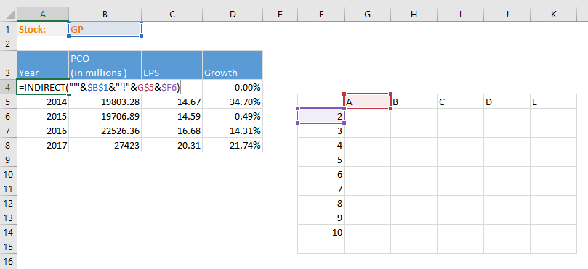Click the 0.00% growth cell
This screenshot has width=588, height=269.
[x=233, y=88]
